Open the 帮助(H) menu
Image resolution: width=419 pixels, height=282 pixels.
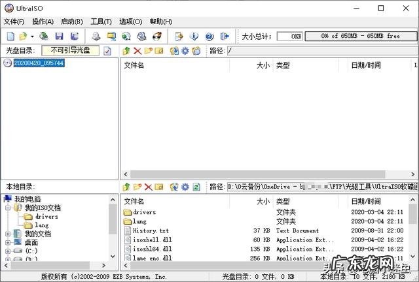(x=160, y=22)
